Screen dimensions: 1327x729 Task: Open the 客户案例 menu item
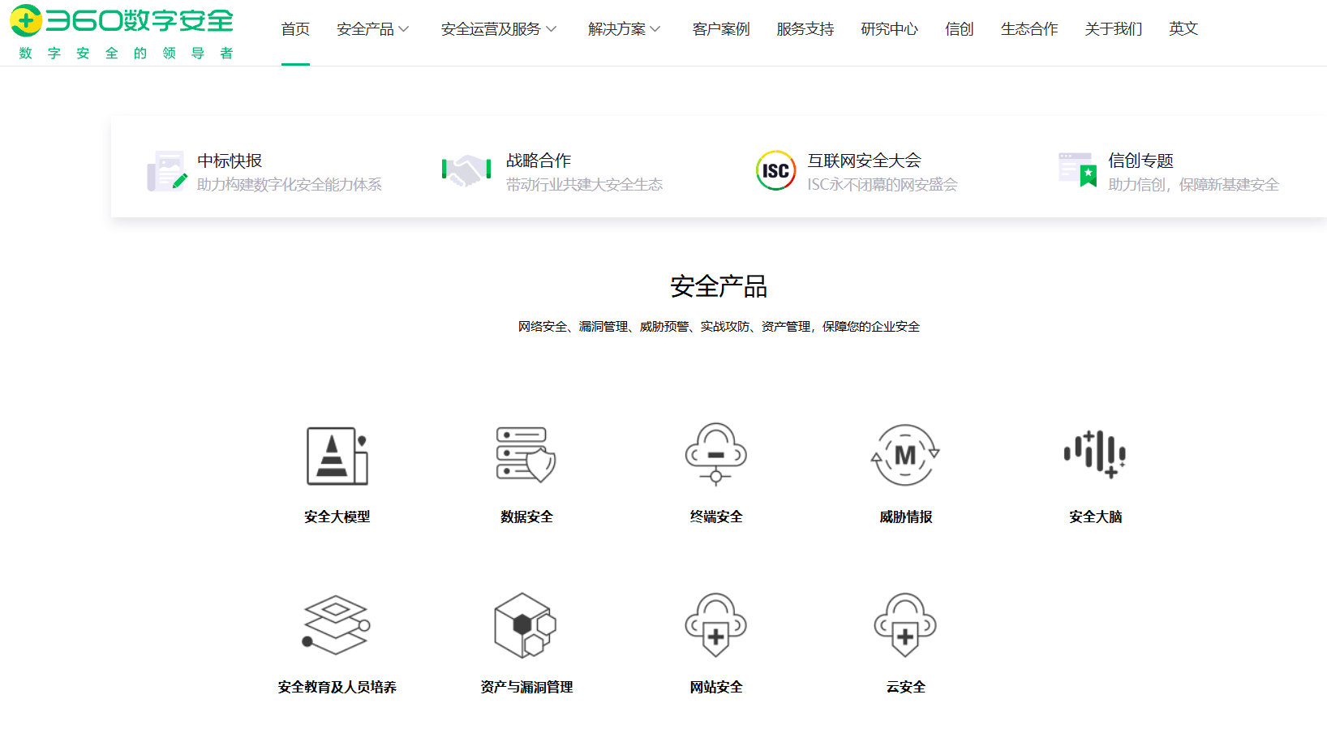tap(721, 29)
